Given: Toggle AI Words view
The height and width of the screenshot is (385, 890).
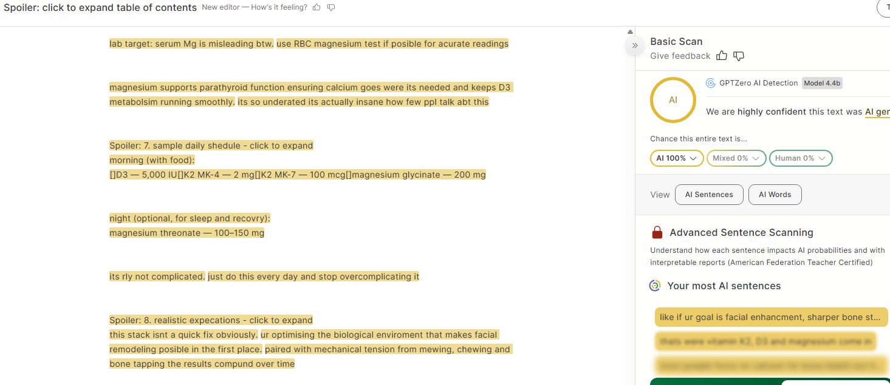Looking at the screenshot, I should point(775,195).
